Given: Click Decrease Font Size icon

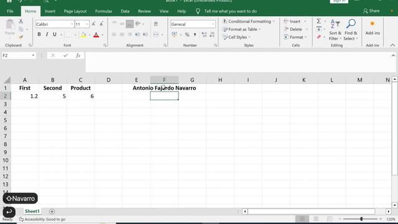Looking at the screenshot, I should pos(101,24).
